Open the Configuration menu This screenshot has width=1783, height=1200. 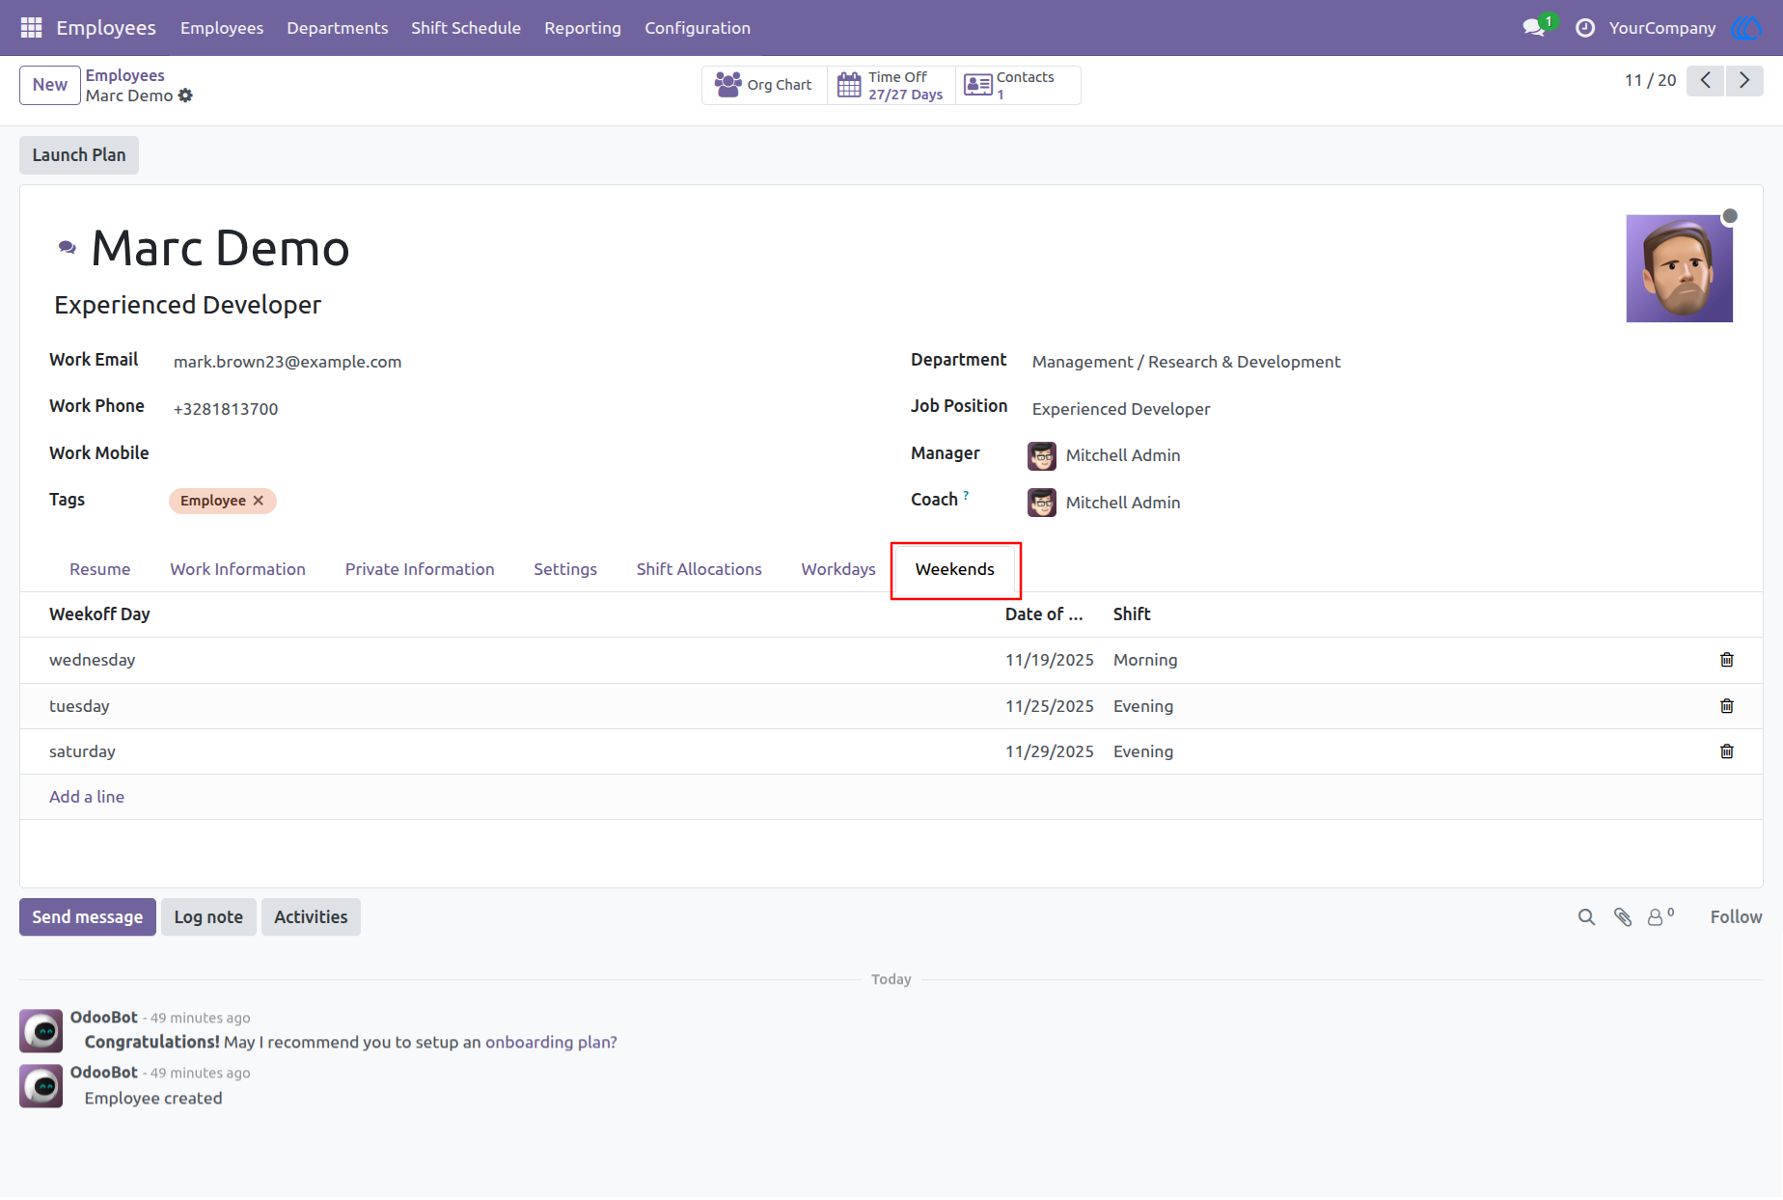click(x=698, y=28)
